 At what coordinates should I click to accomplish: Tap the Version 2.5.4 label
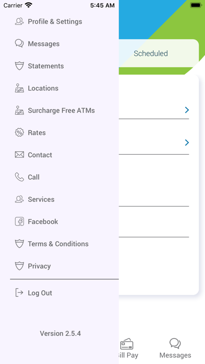pyautogui.click(x=60, y=333)
